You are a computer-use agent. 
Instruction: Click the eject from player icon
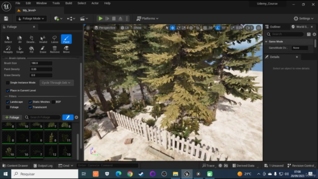click(x=120, y=18)
